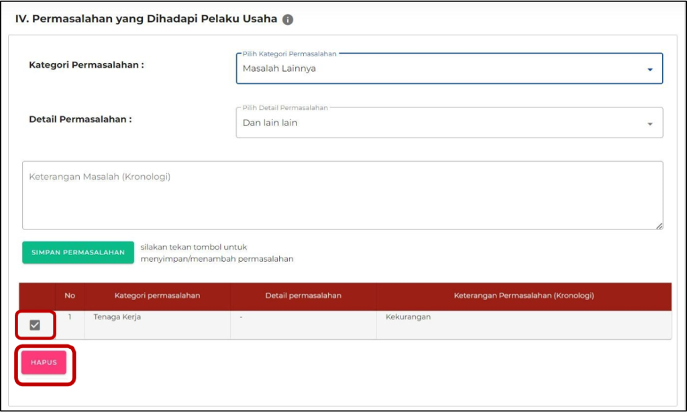
Task: Click the "IV. Permasalahan yang Dihadapi Pelaku Usaha" heading
Action: click(x=146, y=19)
